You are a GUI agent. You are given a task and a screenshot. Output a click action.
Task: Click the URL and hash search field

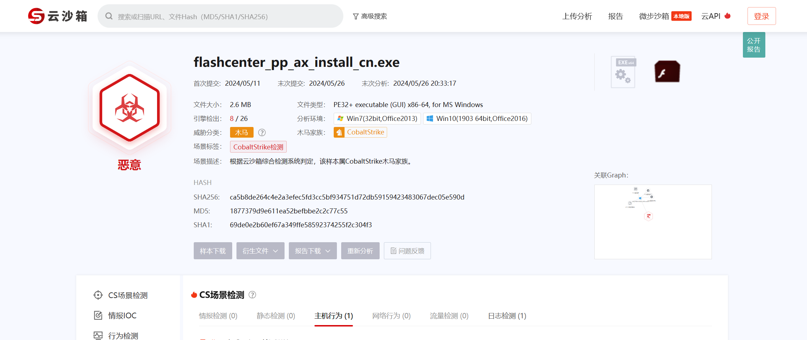(x=220, y=16)
